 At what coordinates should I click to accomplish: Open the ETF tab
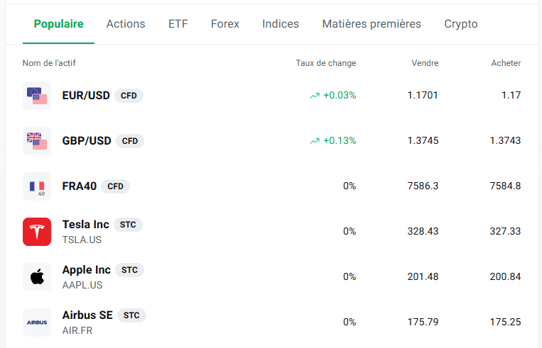coord(178,24)
